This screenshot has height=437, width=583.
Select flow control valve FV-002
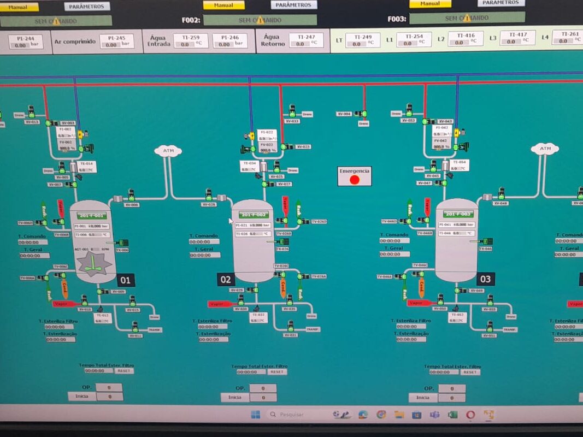86,147
